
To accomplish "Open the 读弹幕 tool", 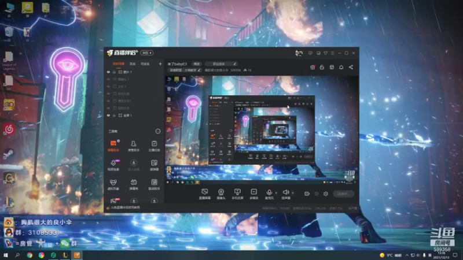I will coord(154,165).
